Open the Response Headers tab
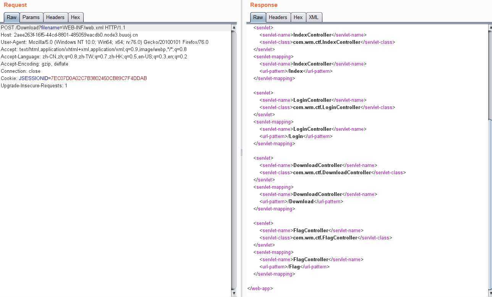 pos(278,18)
